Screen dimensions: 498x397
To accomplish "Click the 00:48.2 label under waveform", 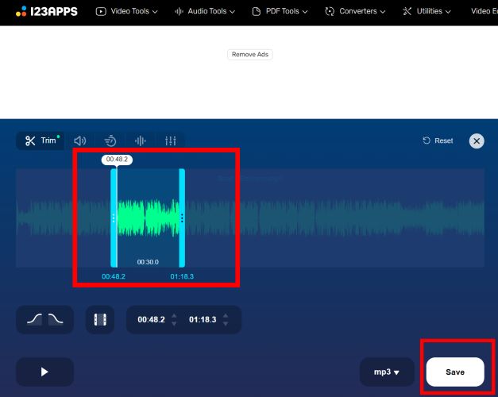I will (x=114, y=276).
